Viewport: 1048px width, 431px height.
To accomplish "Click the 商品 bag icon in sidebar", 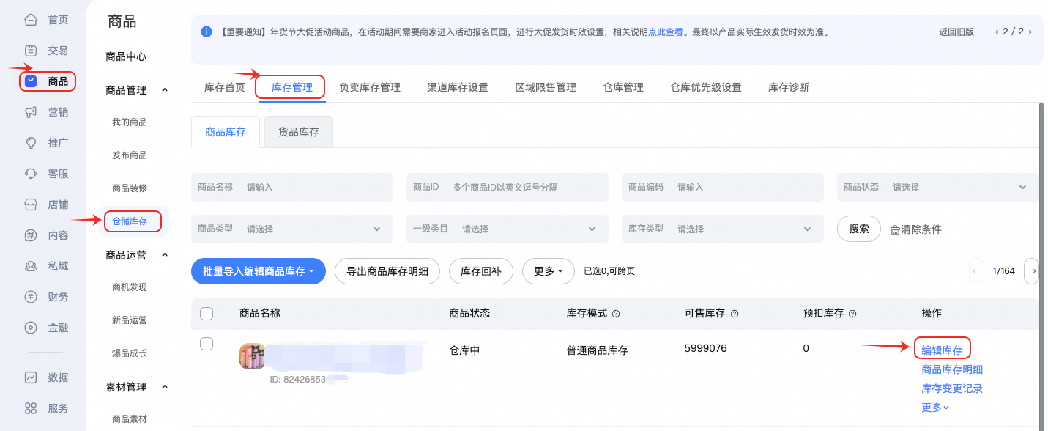I will click(31, 81).
